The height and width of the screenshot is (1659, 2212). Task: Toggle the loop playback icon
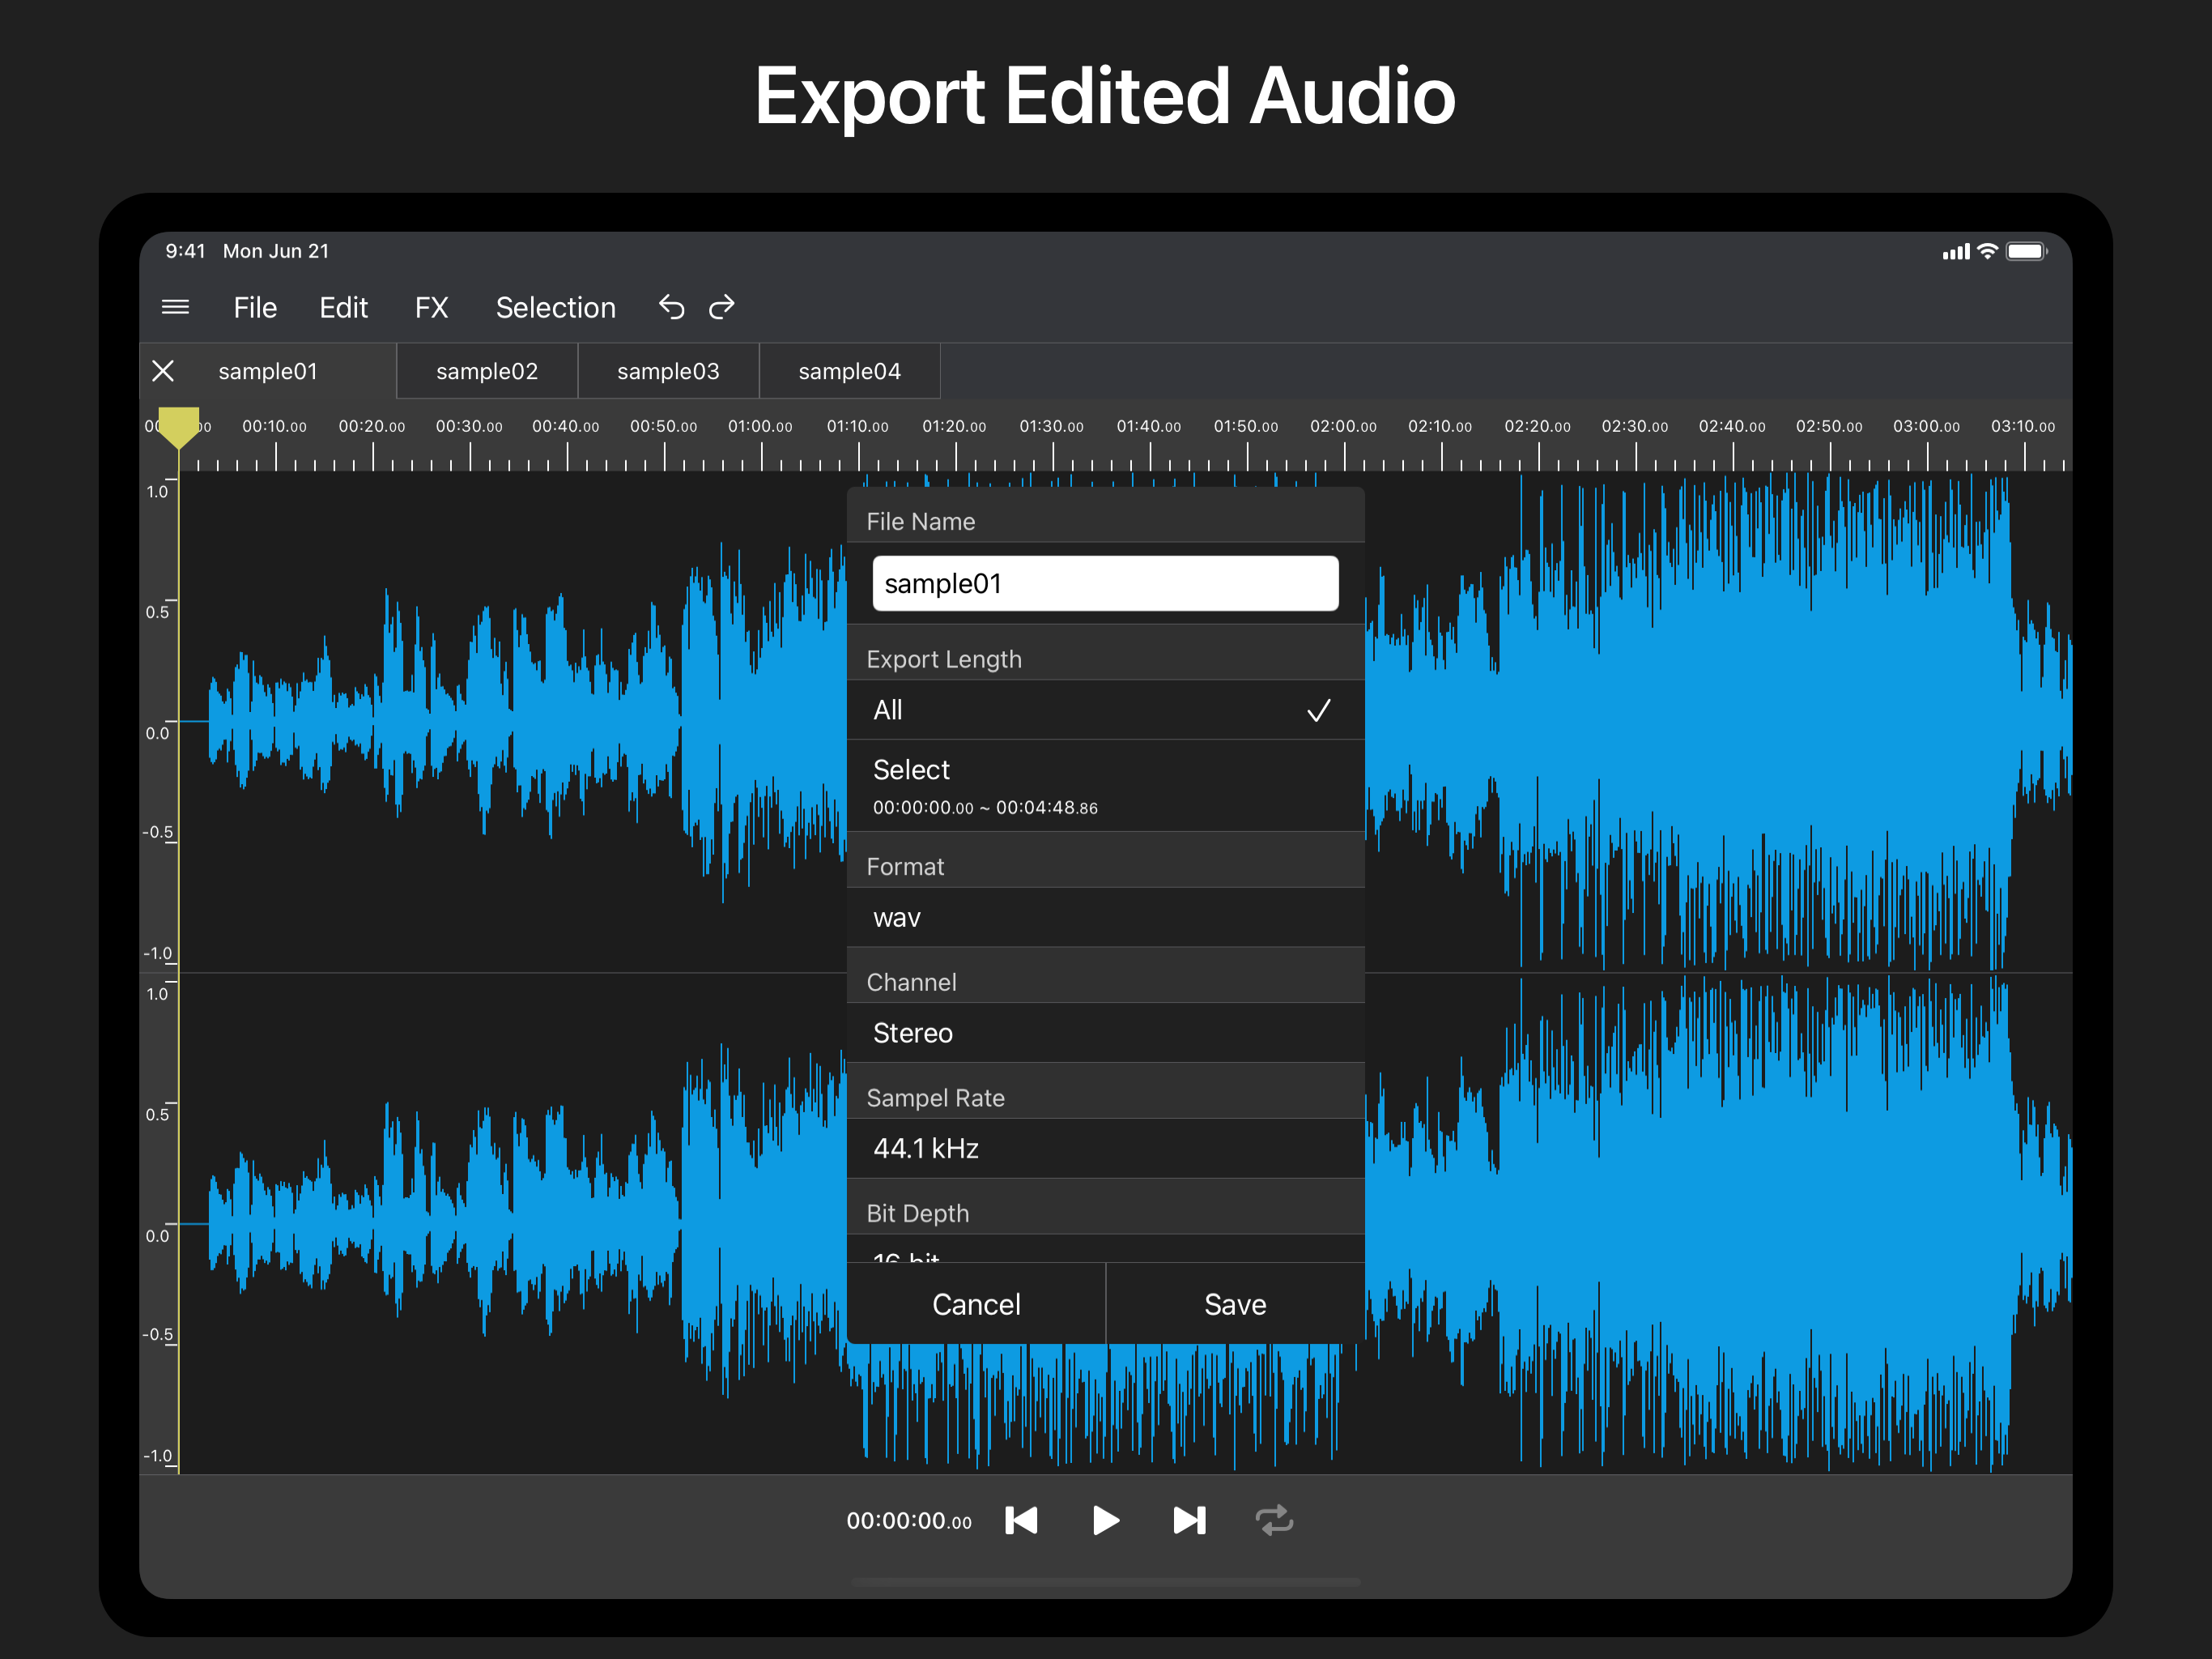1274,1521
